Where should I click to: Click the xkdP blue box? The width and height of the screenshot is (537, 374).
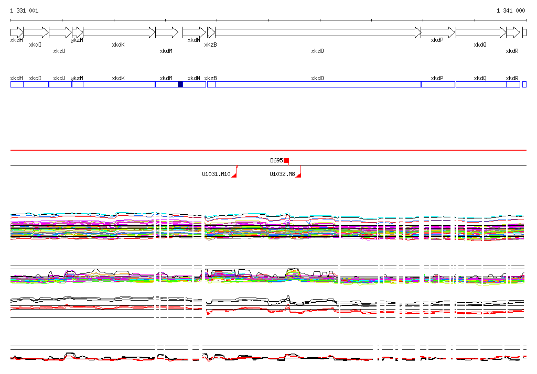(438, 84)
